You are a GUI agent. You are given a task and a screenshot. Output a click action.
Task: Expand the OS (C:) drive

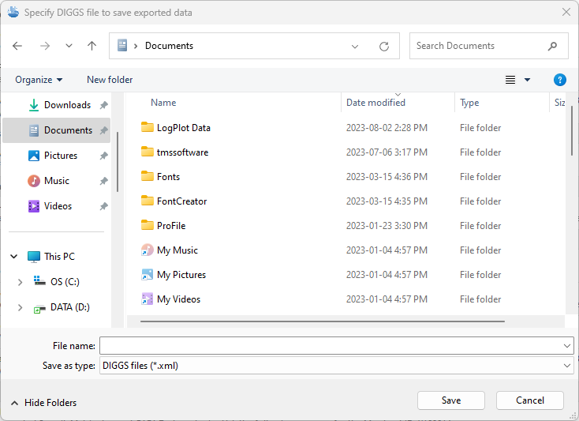(x=21, y=282)
